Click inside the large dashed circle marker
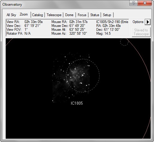 coord(83,75)
